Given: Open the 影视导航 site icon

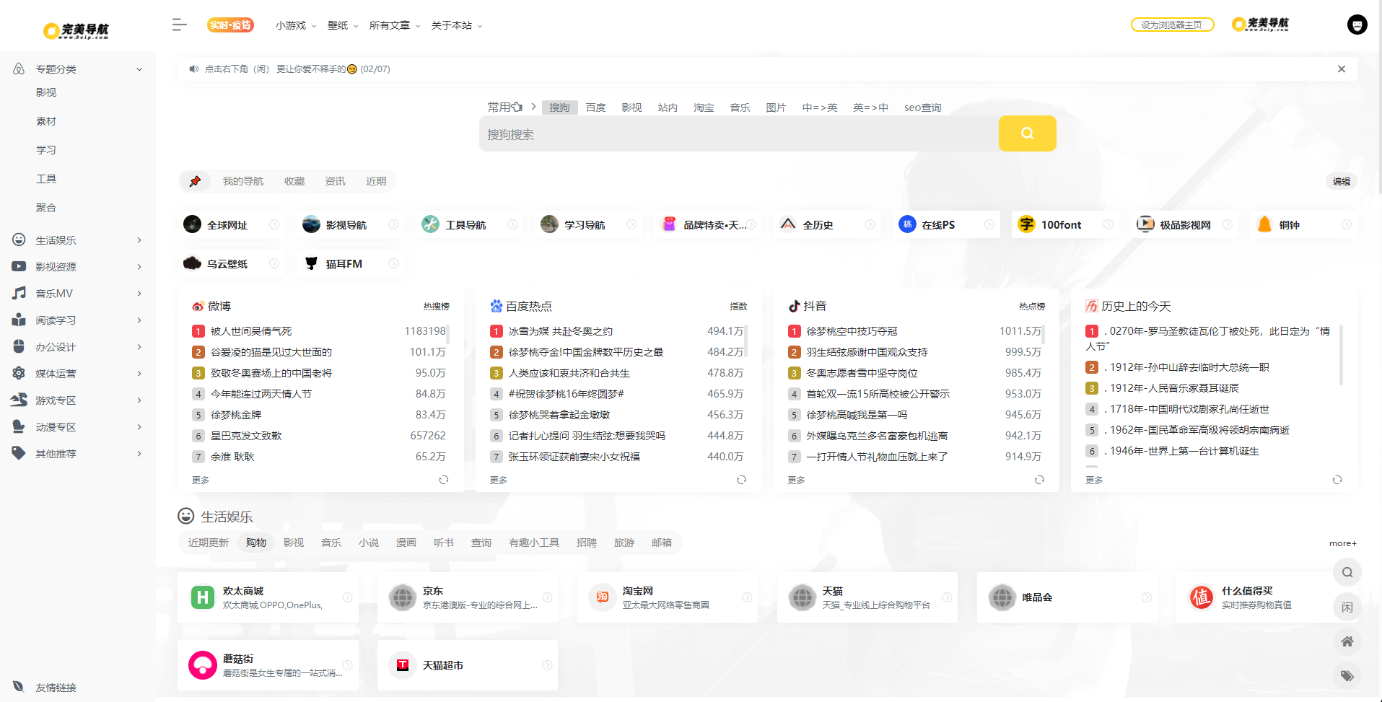Looking at the screenshot, I should [311, 224].
